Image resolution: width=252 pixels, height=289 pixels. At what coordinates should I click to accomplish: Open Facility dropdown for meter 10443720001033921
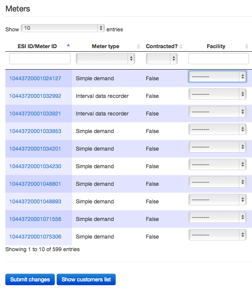pos(217,112)
